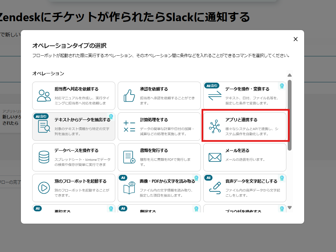Click the AI tag on 画像・PDFから文字を読み取る

[123, 178]
